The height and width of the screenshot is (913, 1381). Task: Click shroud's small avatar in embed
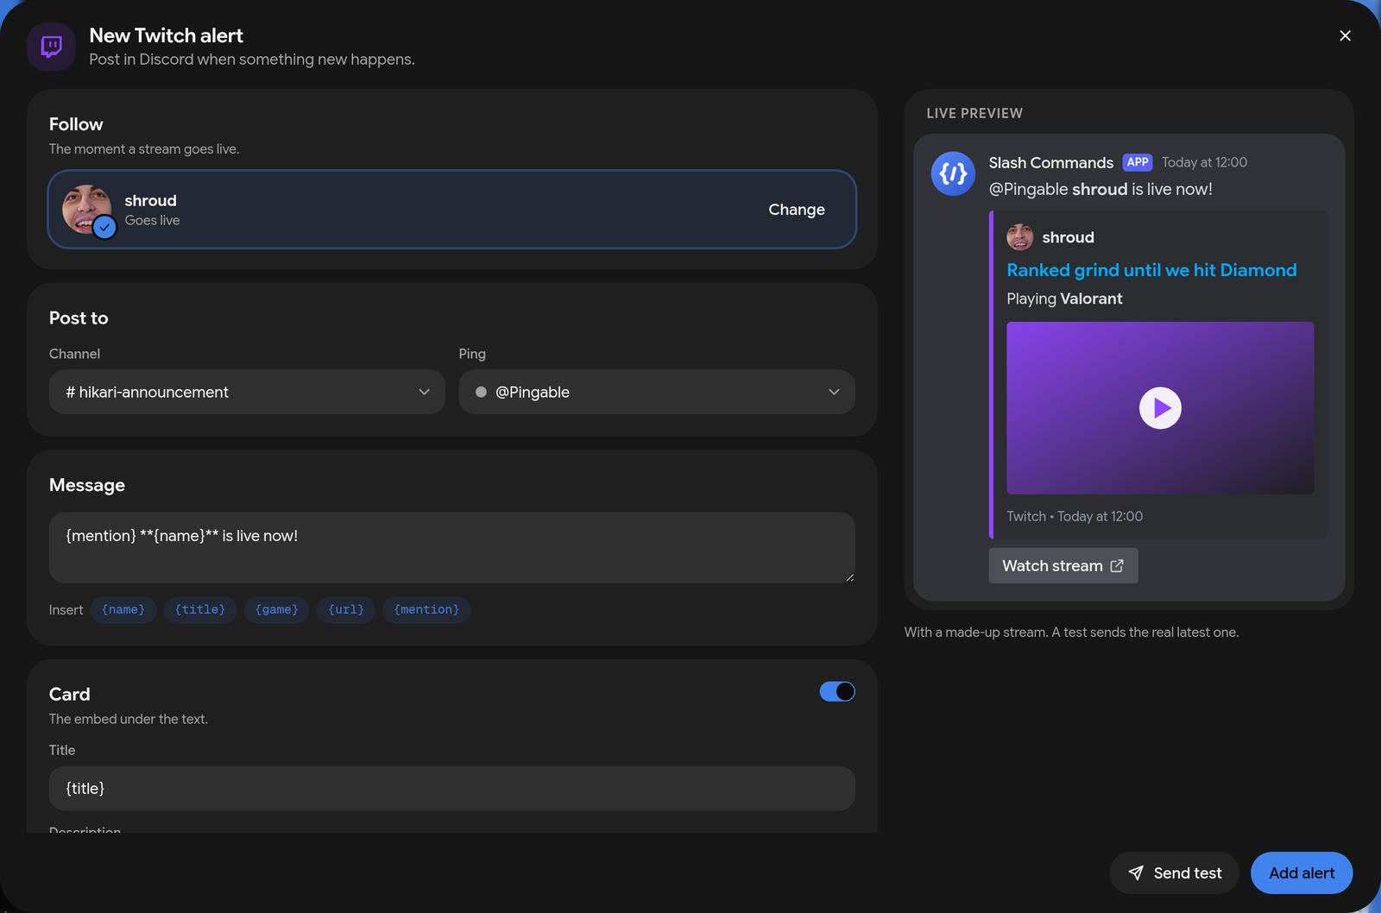(x=1020, y=237)
